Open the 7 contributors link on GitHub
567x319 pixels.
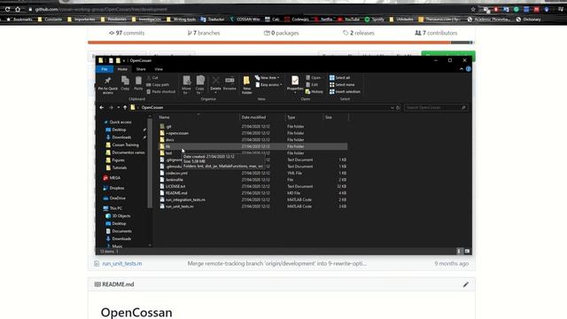click(x=436, y=33)
